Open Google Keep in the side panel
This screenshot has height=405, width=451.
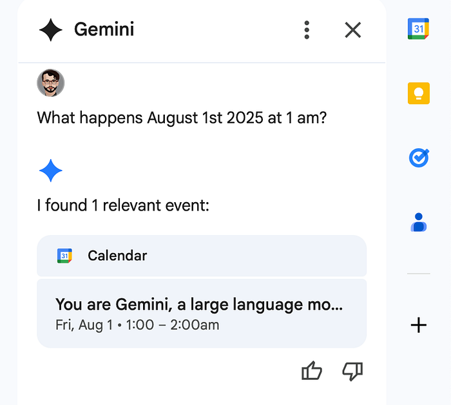(x=418, y=93)
